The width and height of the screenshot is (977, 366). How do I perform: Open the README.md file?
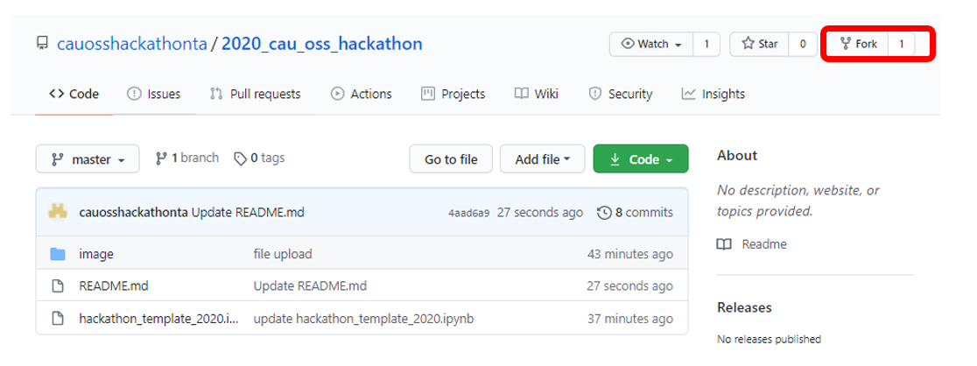(114, 286)
